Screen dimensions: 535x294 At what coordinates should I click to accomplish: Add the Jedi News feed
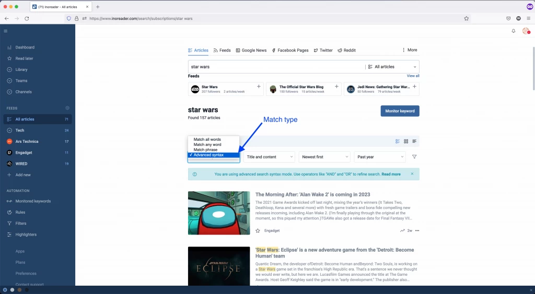click(x=414, y=87)
